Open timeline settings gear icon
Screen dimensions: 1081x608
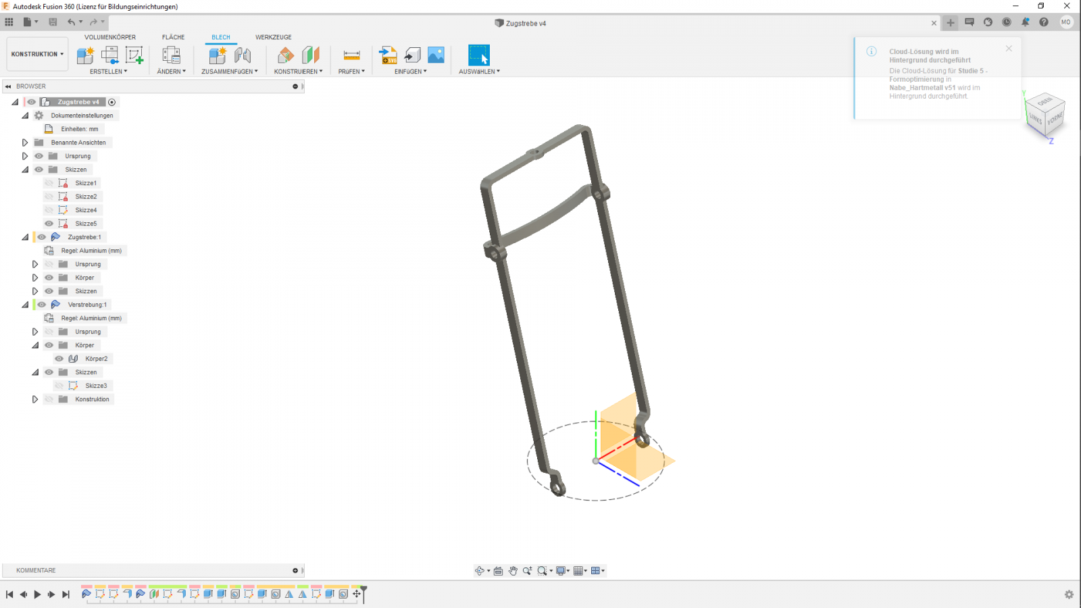coord(1069,594)
